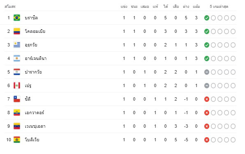Image resolution: width=245 pixels, height=154 pixels.
Task: Click Brazil's green win checkmark icon
Action: 206,18
